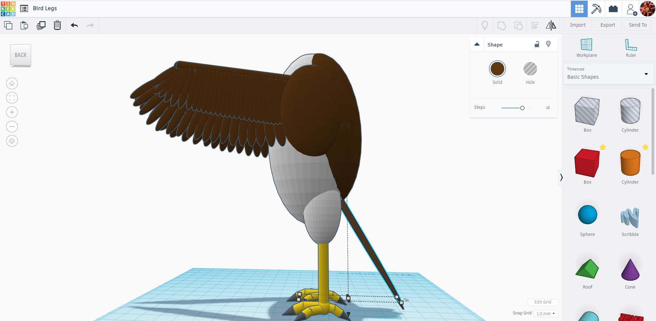Click Fit all in view icon
Screen dimensions: 656x321
(12, 98)
